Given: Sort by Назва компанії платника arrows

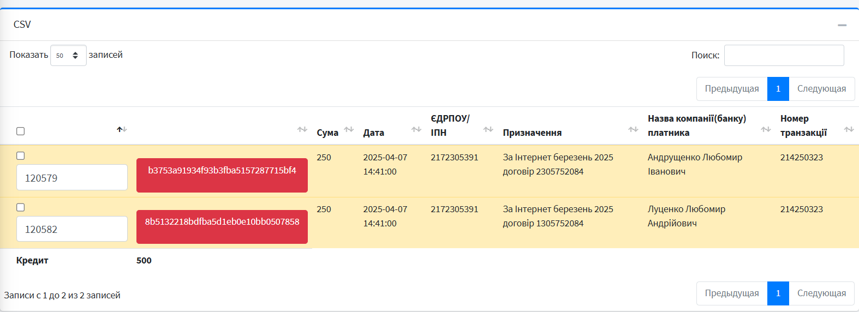Looking at the screenshot, I should [766, 129].
